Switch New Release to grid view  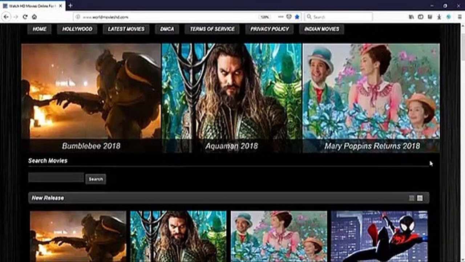click(x=420, y=198)
